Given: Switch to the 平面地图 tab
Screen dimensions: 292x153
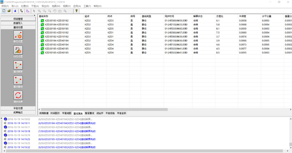Looking at the screenshot, I should [67, 113].
